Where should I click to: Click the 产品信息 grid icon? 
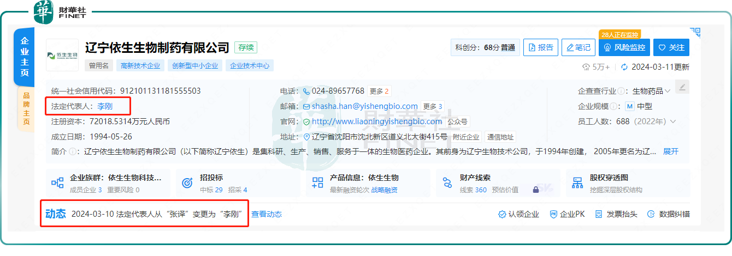(x=317, y=183)
